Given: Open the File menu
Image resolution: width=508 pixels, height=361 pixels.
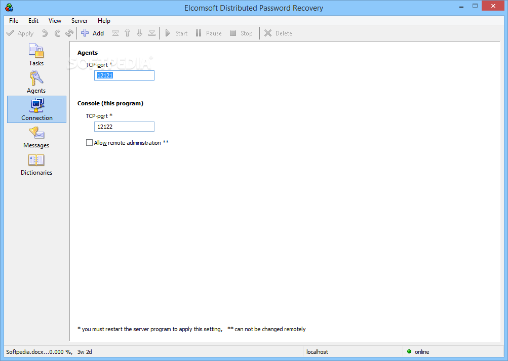Looking at the screenshot, I should [14, 21].
